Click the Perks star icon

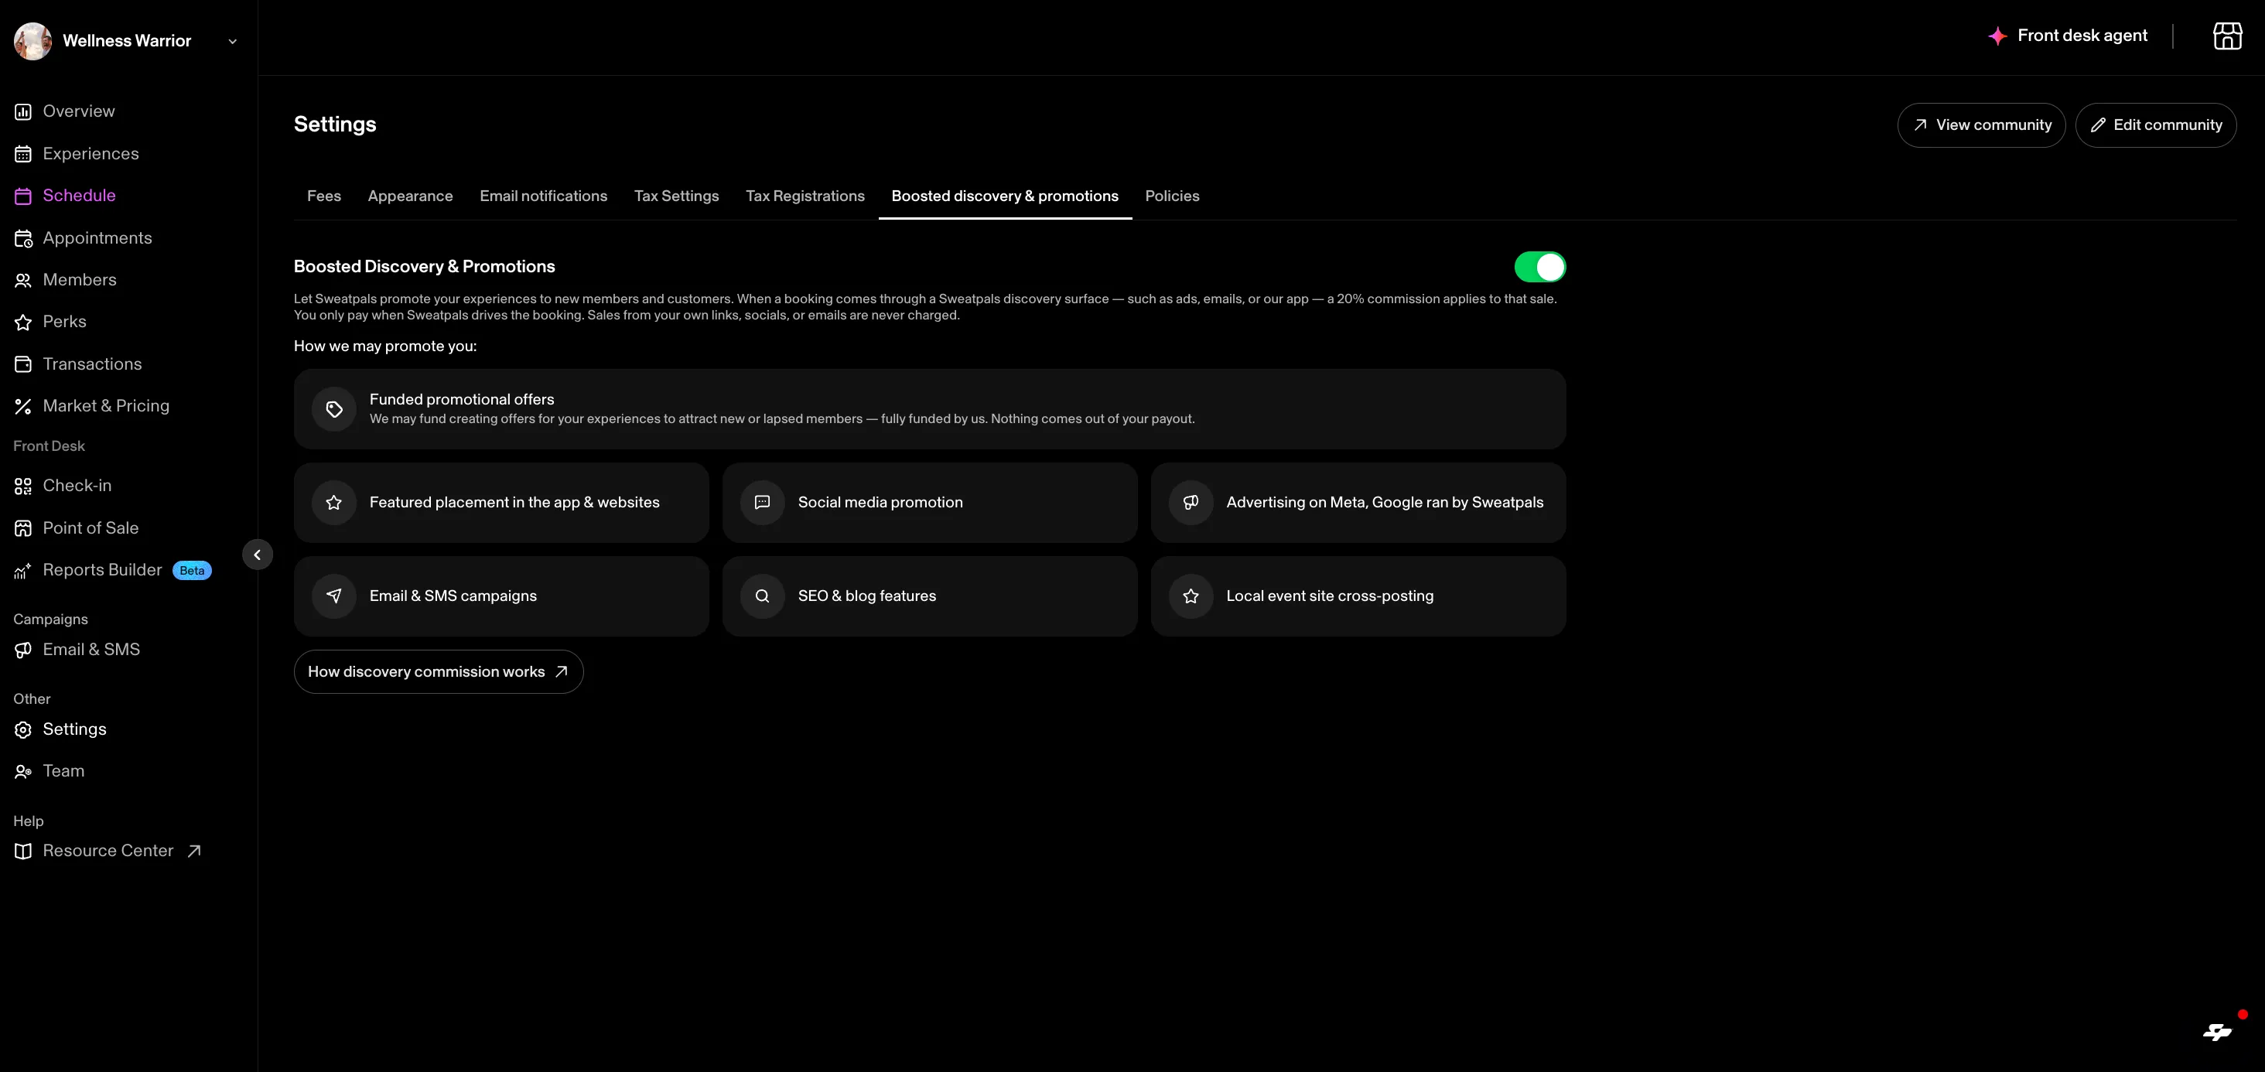(x=23, y=322)
